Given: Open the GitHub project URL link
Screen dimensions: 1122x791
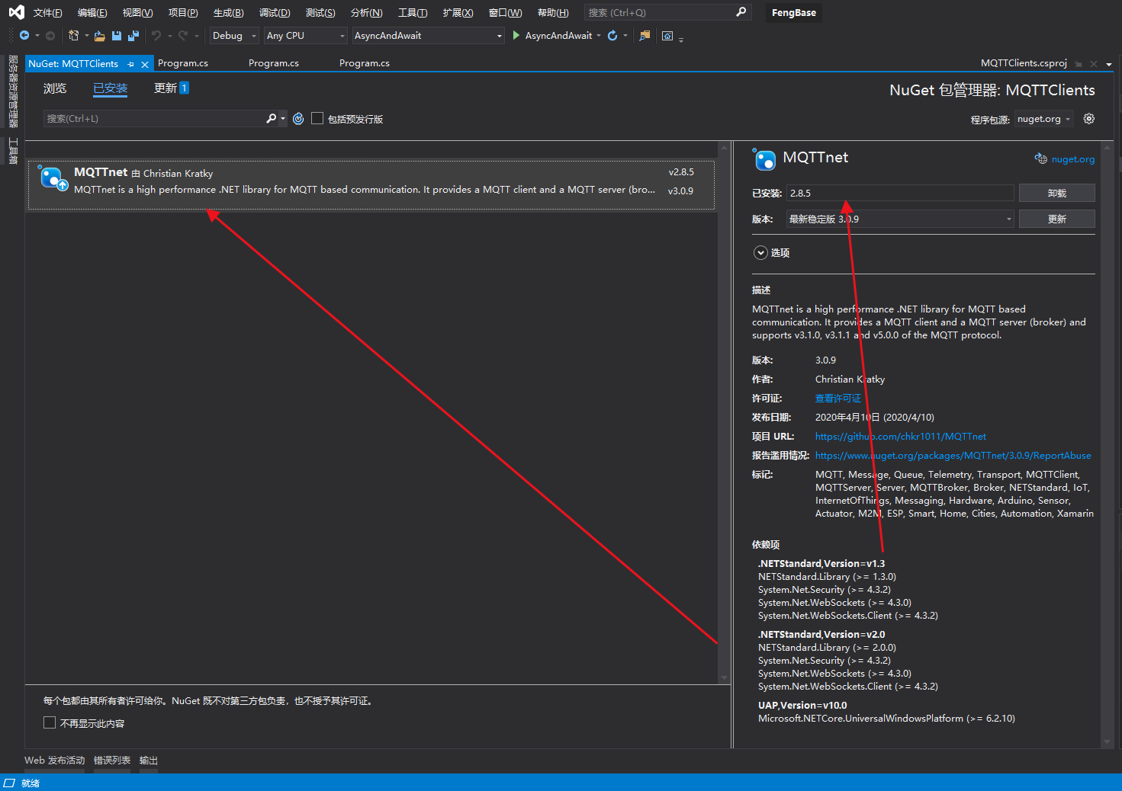Looking at the screenshot, I should tap(900, 437).
